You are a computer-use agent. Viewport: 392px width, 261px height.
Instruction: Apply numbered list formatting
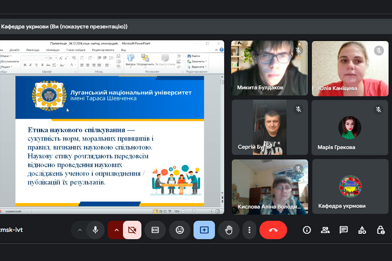91,58
